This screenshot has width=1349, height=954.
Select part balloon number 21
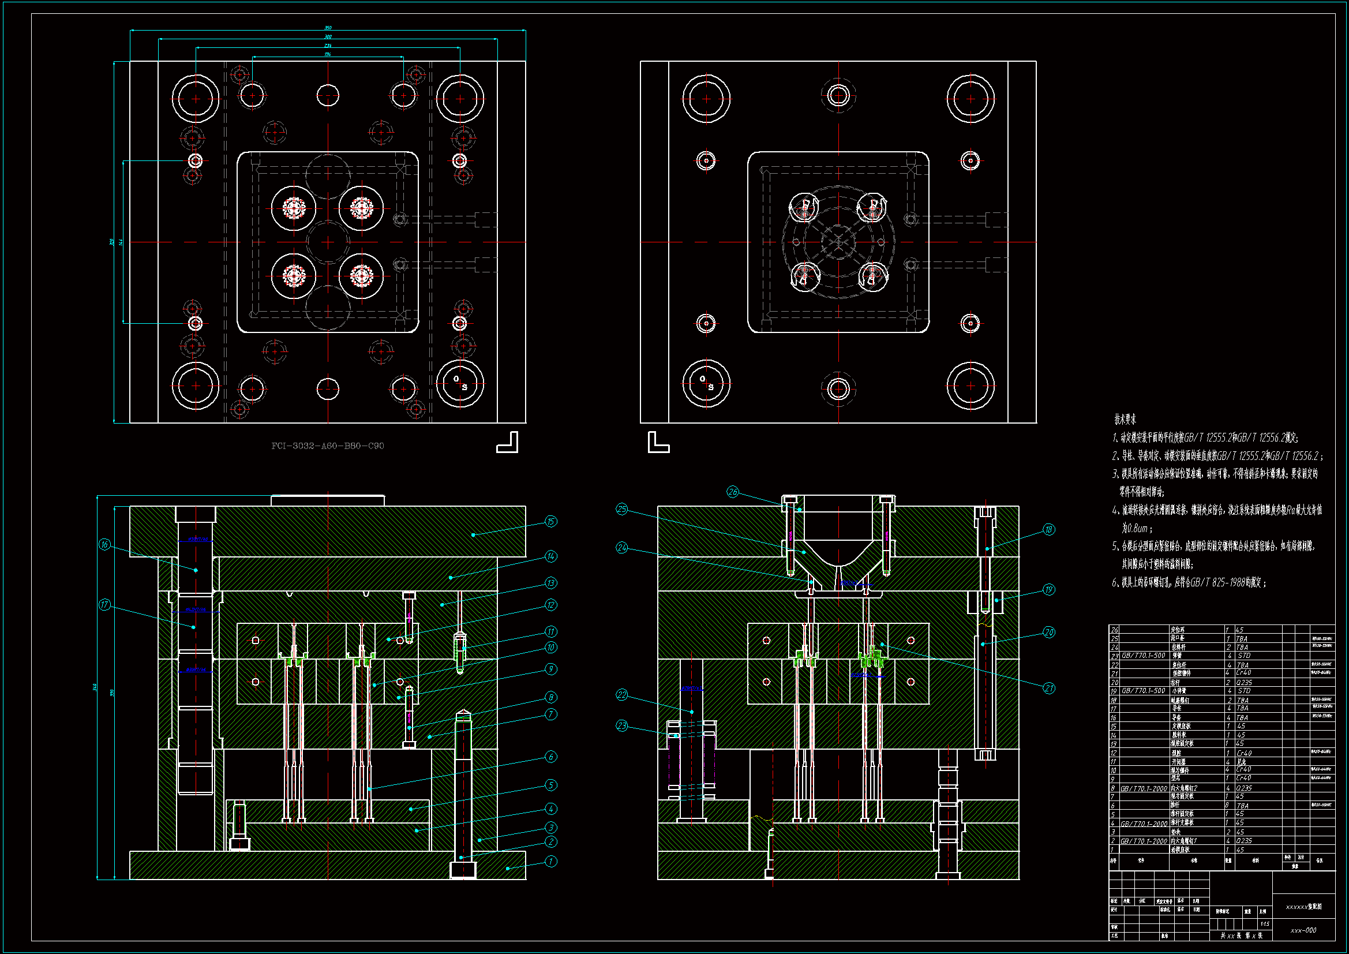(1049, 688)
